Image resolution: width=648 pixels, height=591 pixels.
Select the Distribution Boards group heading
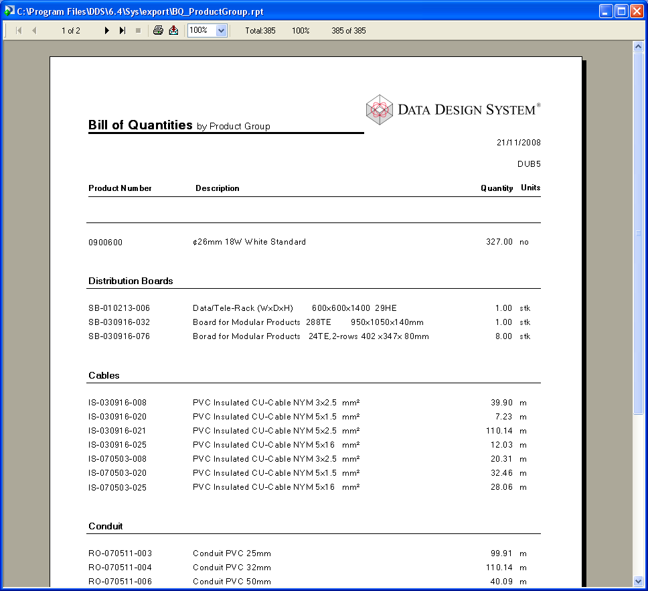pos(131,281)
